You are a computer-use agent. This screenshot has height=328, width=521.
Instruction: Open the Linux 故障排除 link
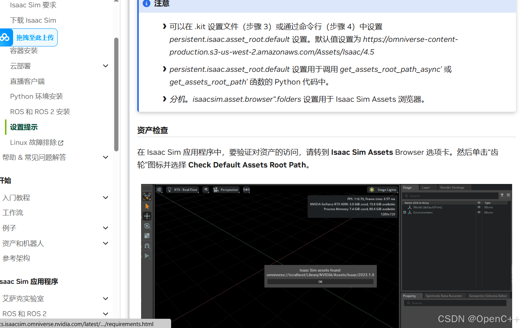tap(33, 142)
